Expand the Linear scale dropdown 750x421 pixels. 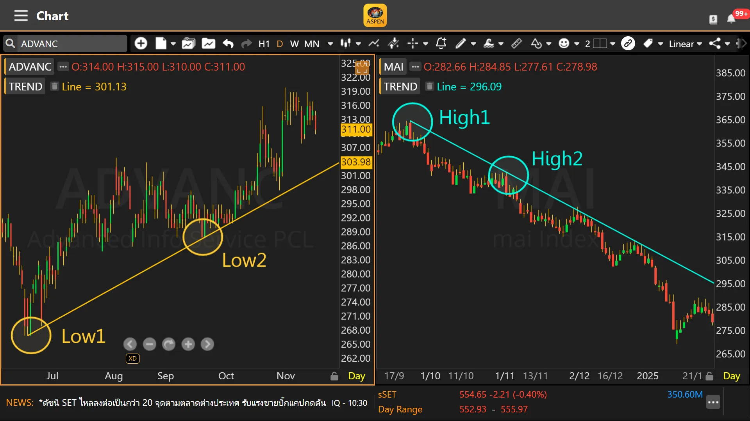pyautogui.click(x=685, y=44)
